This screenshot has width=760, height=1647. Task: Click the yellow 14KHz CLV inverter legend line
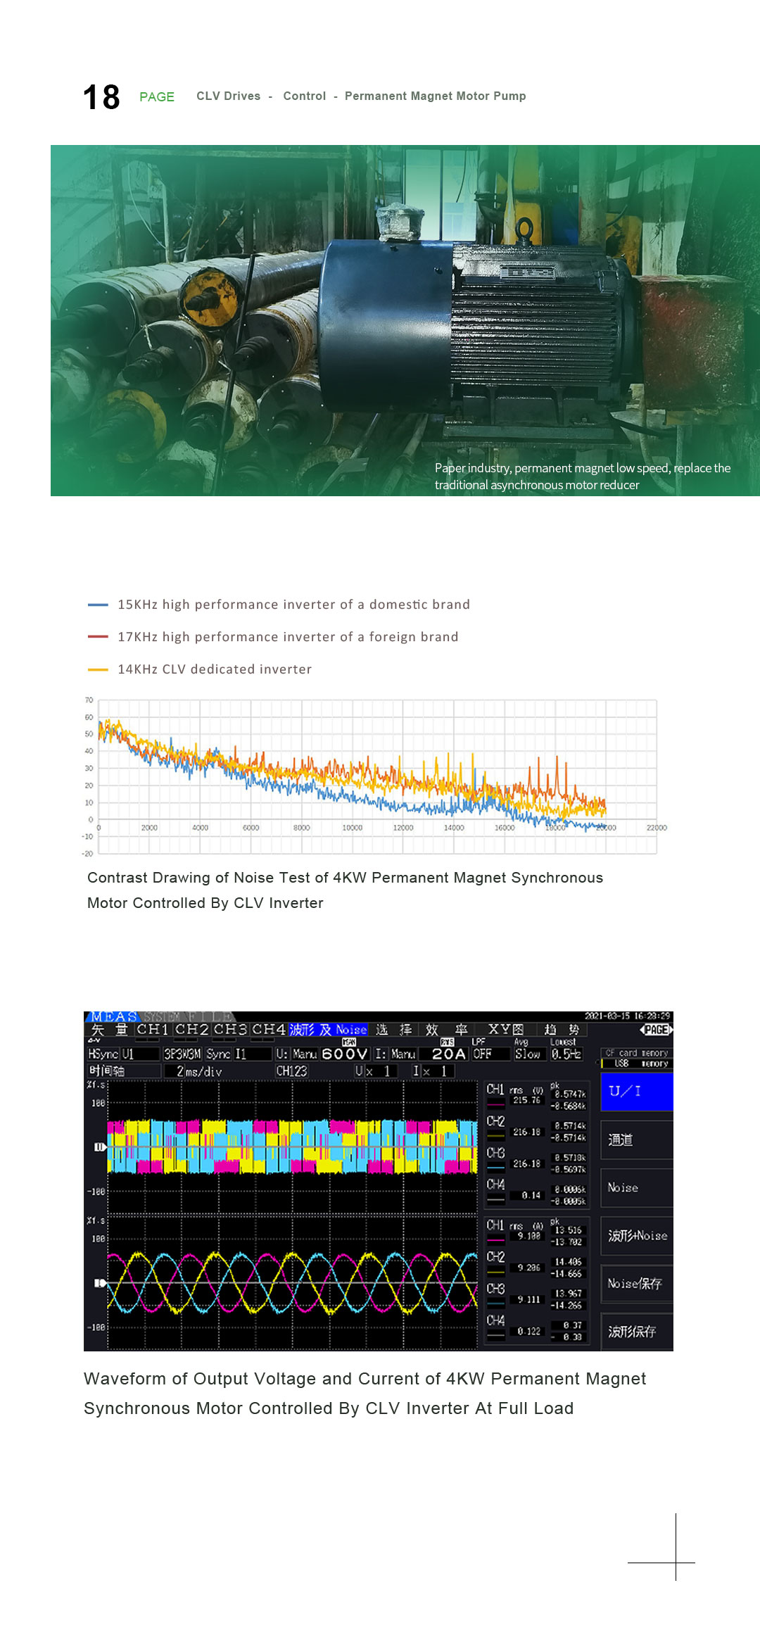[98, 669]
